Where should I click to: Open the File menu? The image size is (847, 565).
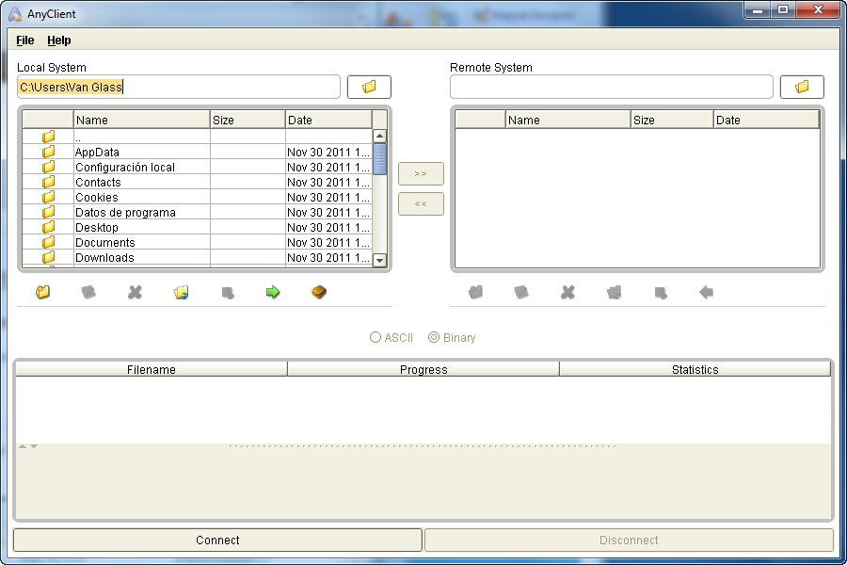click(x=25, y=40)
